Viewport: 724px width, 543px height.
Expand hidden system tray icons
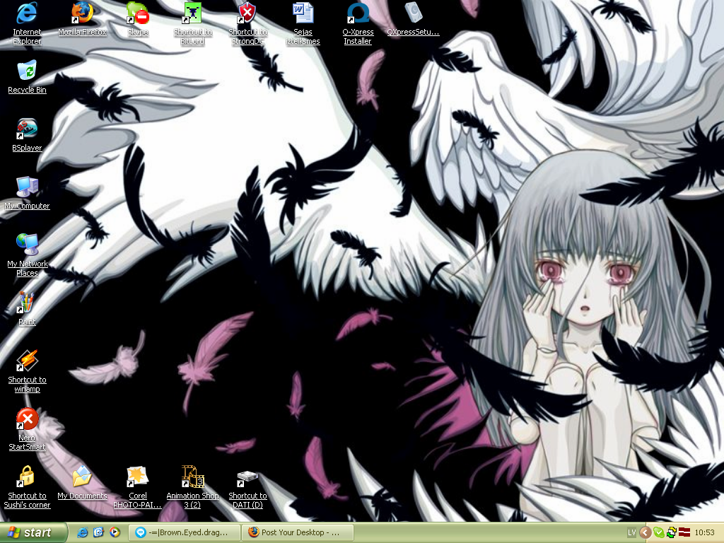(645, 532)
